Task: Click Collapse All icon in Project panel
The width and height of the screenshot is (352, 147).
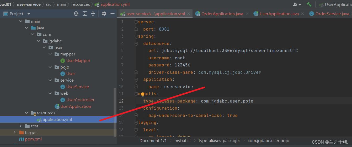Action: (93, 14)
